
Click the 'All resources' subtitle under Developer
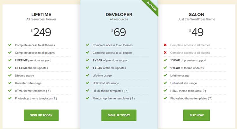coord(119,19)
